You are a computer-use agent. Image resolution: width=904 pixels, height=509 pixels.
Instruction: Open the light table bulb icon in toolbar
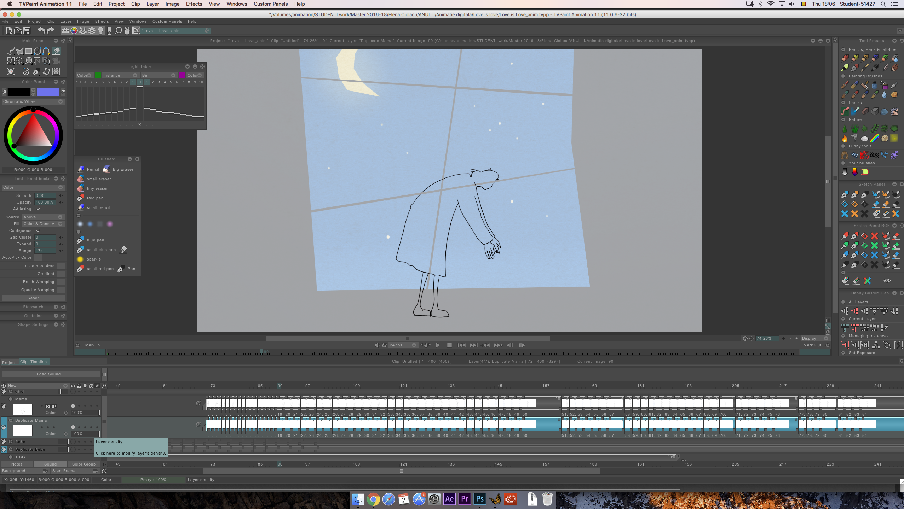click(x=101, y=31)
